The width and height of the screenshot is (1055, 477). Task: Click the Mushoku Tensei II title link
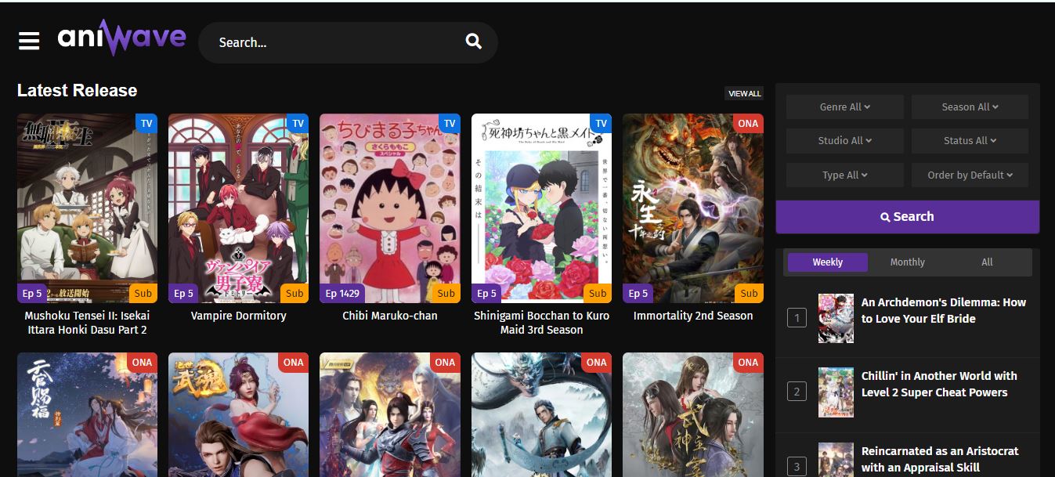[87, 323]
